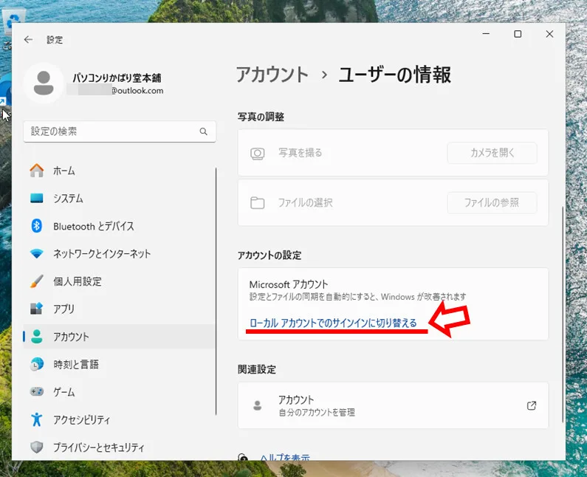
Task: Click the camera icon beside 写真を撮る
Action: point(257,153)
